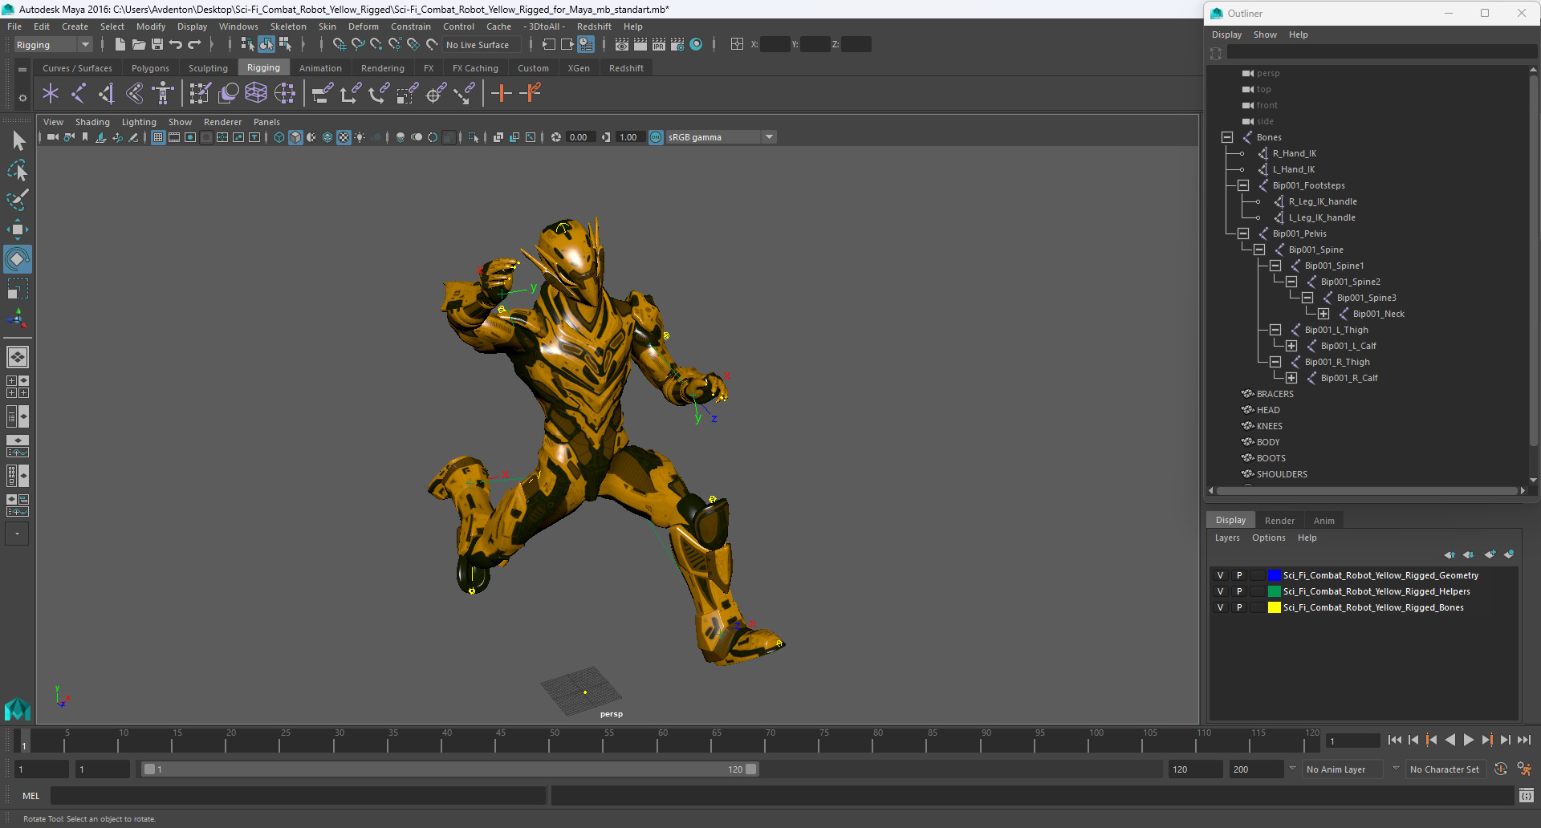Open the Rigging menu set dropdown

click(53, 45)
